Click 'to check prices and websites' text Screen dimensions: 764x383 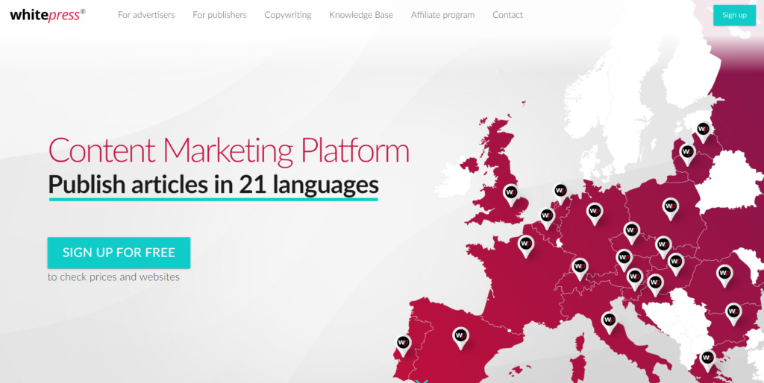pyautogui.click(x=113, y=277)
